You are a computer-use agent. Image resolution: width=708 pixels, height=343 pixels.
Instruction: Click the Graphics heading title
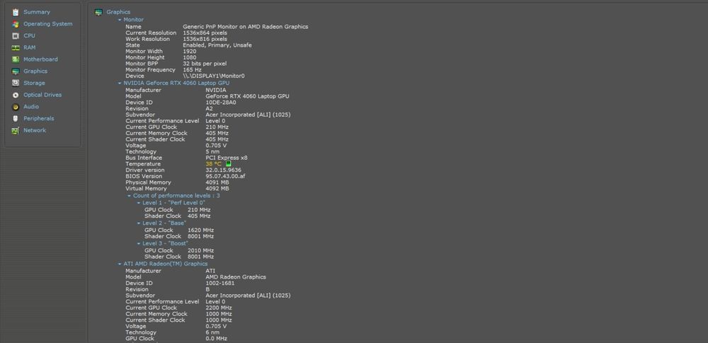pyautogui.click(x=118, y=12)
